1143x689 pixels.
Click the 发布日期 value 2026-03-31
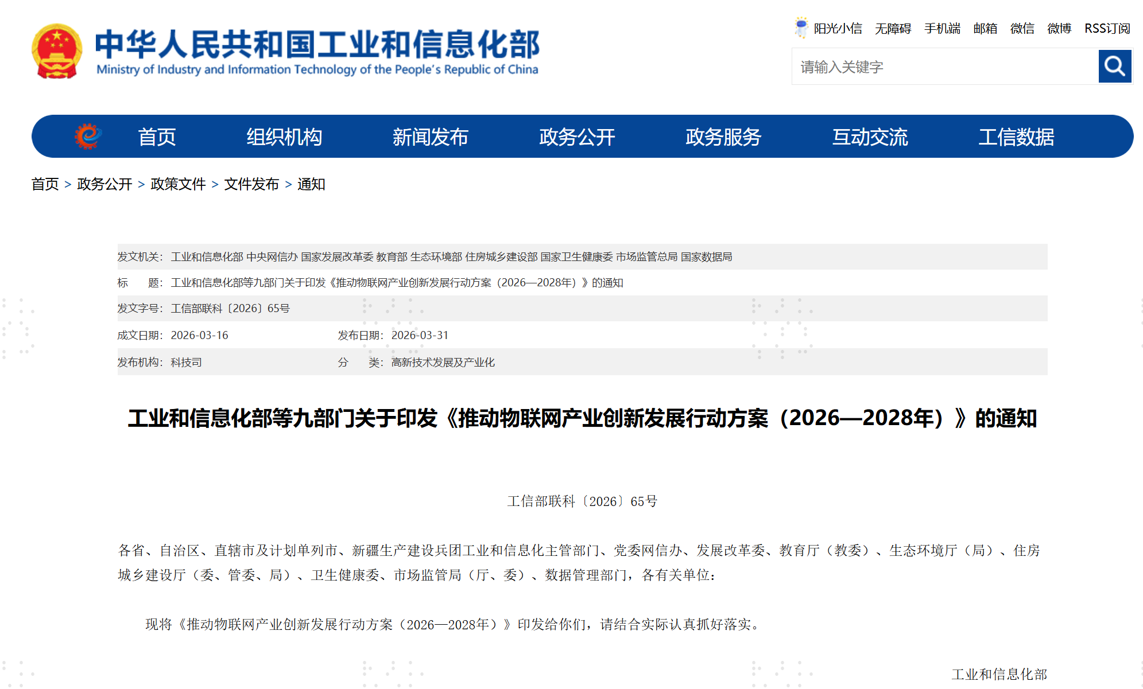coord(420,335)
